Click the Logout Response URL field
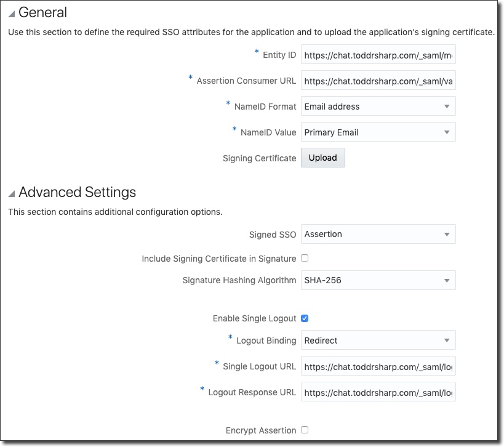This screenshot has height=447, width=504. 378,392
